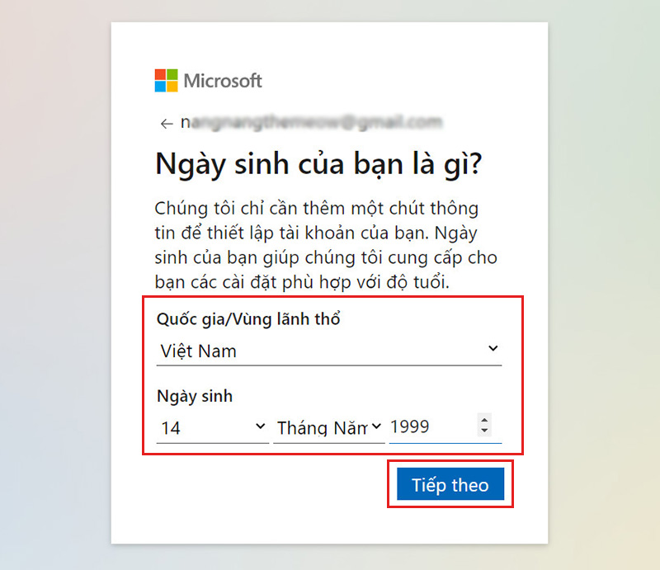The height and width of the screenshot is (570, 660).
Task: Select the Việt Nam country value text
Action: tap(199, 351)
